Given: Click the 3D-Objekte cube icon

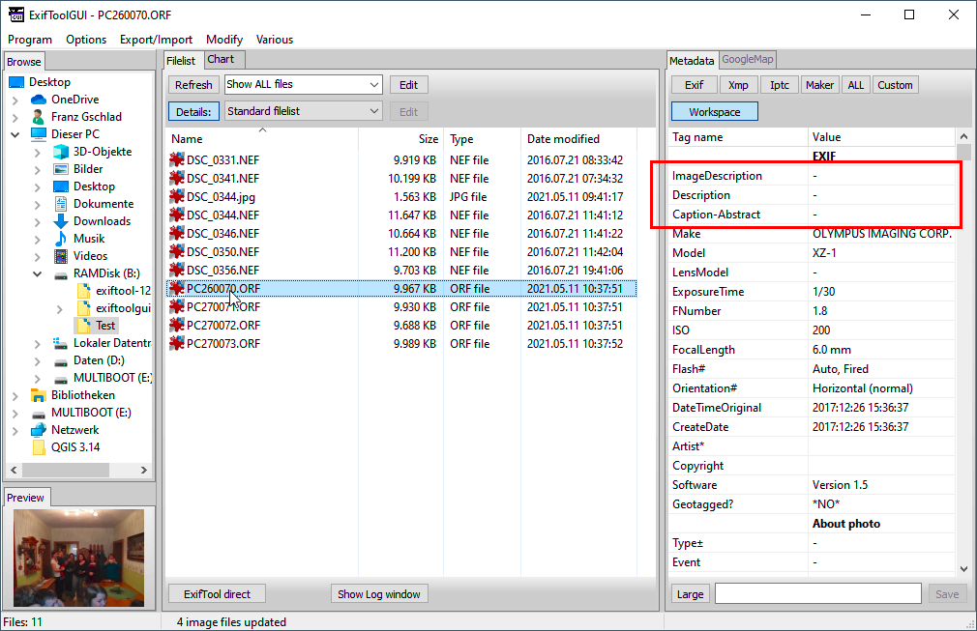Looking at the screenshot, I should (60, 152).
